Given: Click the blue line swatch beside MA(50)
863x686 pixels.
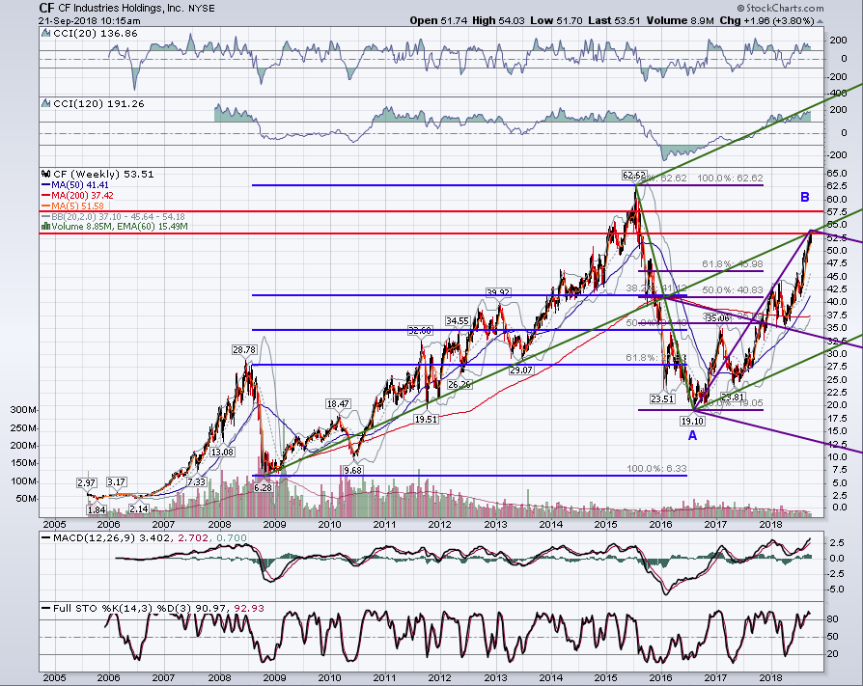Looking at the screenshot, I should click(x=45, y=185).
